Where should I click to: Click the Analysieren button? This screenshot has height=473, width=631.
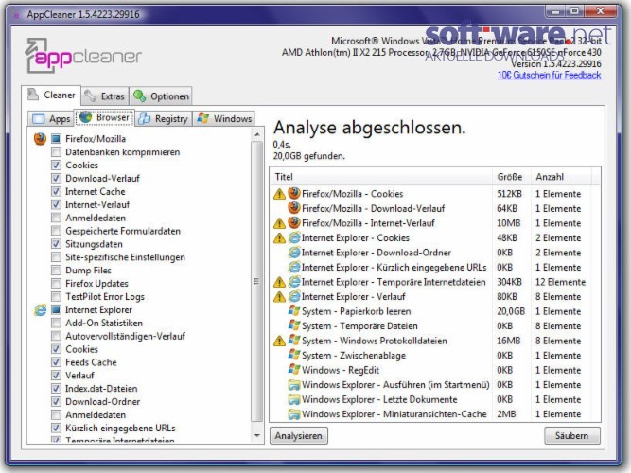299,436
